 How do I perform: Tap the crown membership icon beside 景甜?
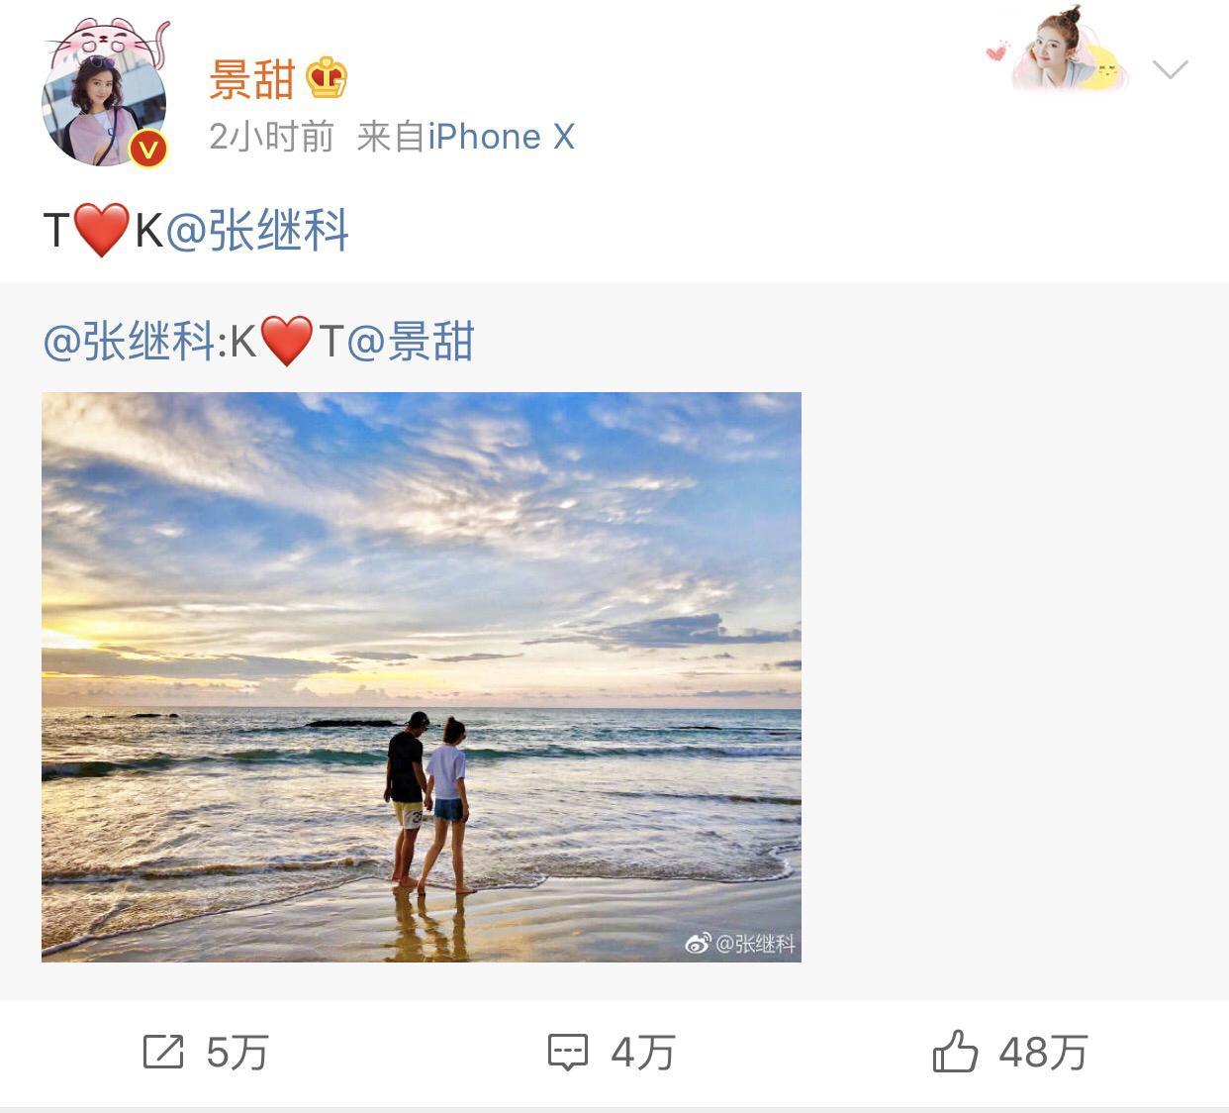click(x=327, y=77)
